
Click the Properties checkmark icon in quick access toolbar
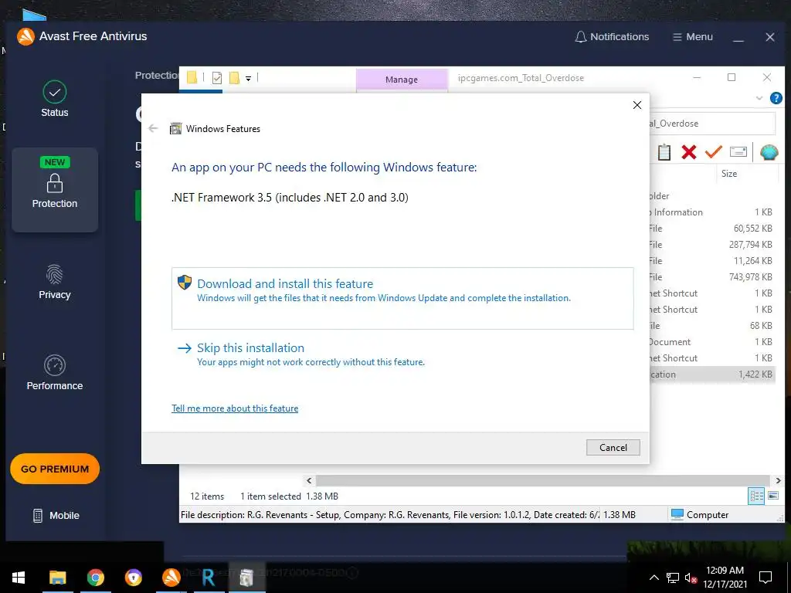[x=217, y=78]
